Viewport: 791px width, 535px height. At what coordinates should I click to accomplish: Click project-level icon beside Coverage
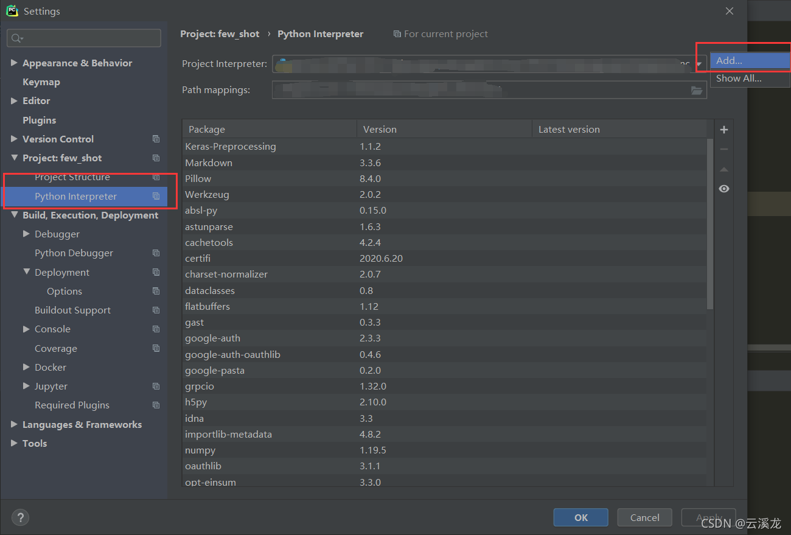tap(156, 348)
